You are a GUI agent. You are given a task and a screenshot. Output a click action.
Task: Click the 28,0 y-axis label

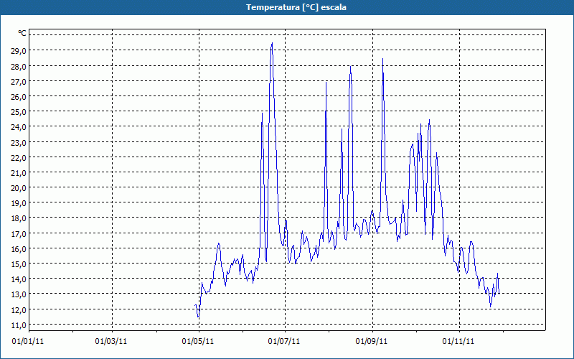[19, 66]
